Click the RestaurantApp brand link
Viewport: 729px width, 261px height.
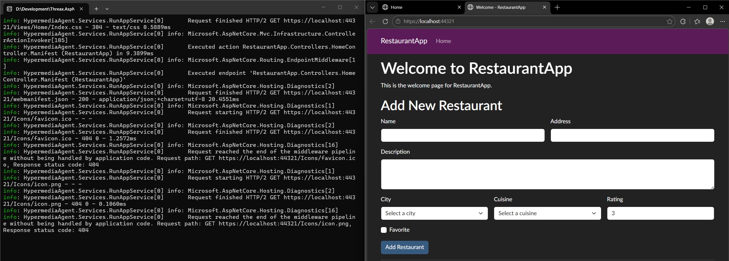[x=404, y=41]
